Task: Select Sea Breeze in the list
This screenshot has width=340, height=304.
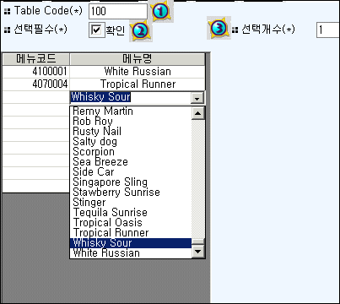Action: pos(131,162)
